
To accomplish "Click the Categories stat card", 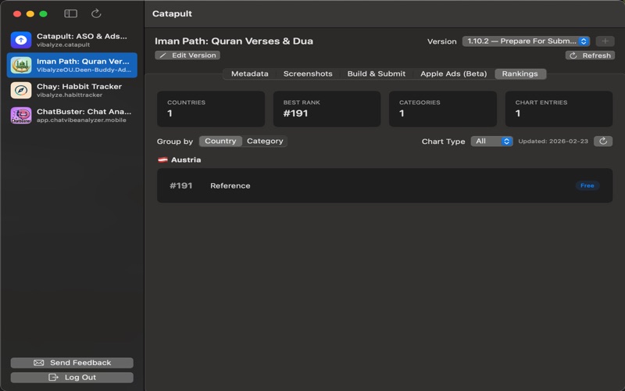I will click(x=443, y=109).
